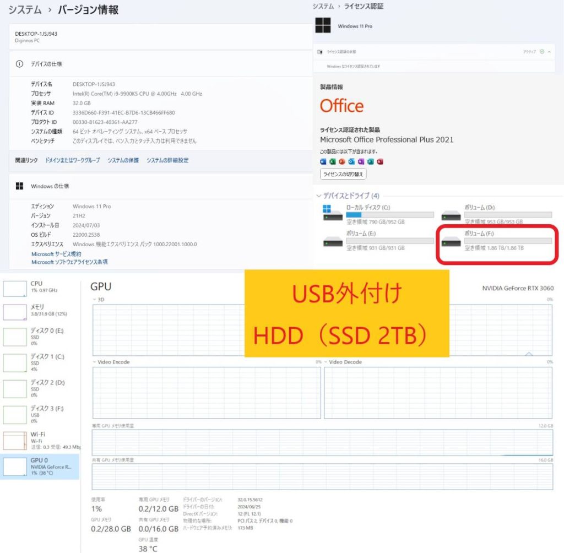Click the Windows logo beside Windows の仕様
Viewport: 564px width, 553px height.
[x=19, y=186]
